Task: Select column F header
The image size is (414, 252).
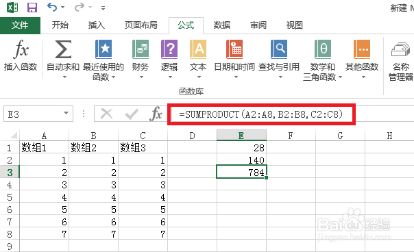Action: 291,136
